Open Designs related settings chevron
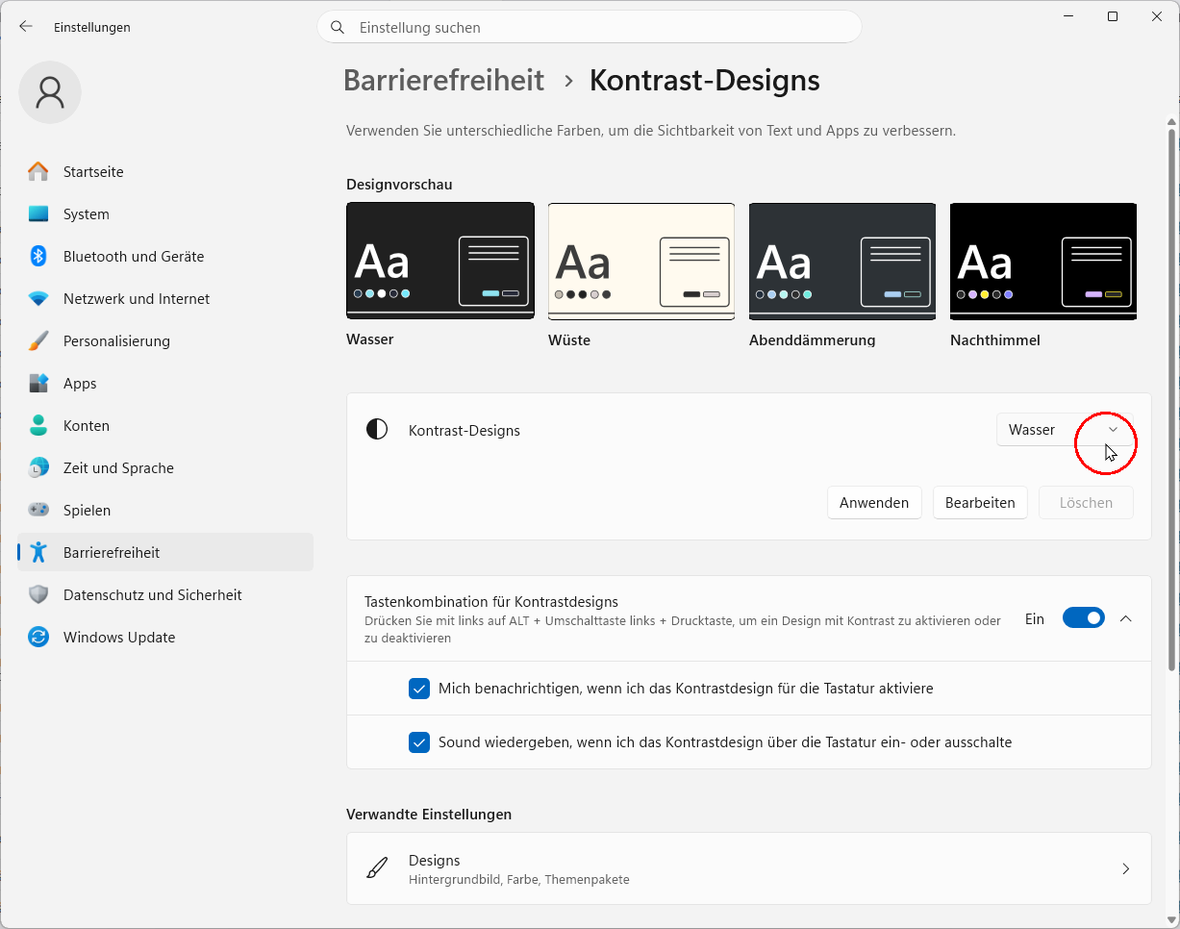Image resolution: width=1180 pixels, height=929 pixels. (x=1126, y=868)
